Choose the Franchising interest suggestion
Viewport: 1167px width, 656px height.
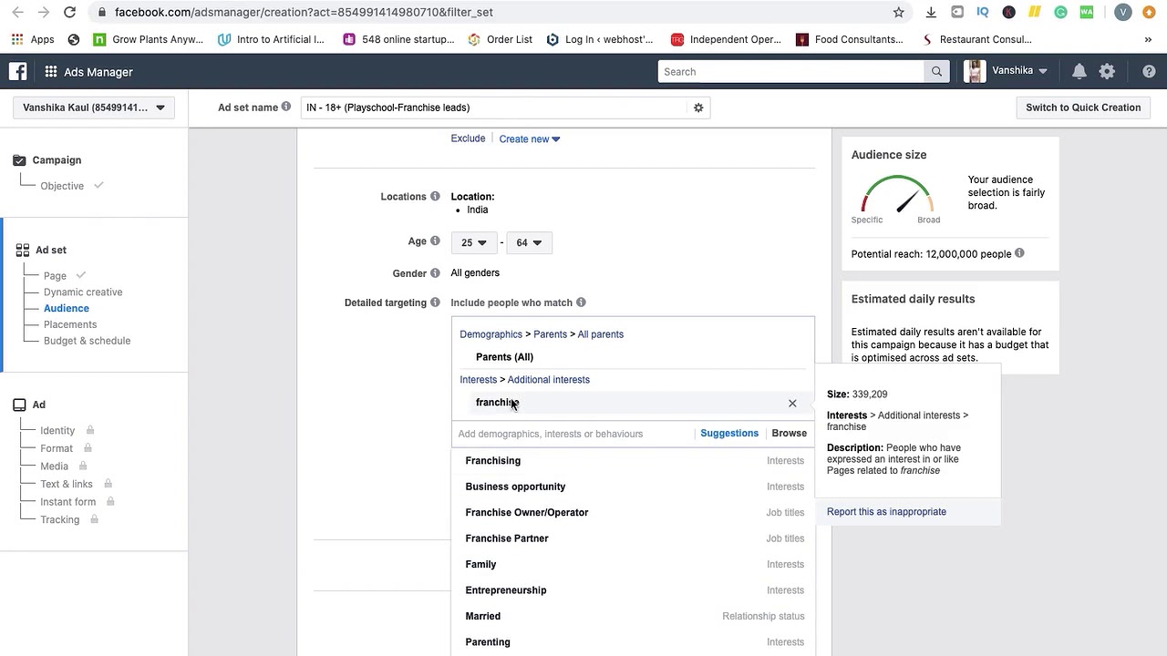(633, 461)
